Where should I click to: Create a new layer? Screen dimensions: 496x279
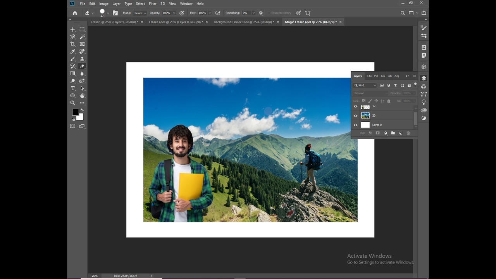pyautogui.click(x=401, y=133)
